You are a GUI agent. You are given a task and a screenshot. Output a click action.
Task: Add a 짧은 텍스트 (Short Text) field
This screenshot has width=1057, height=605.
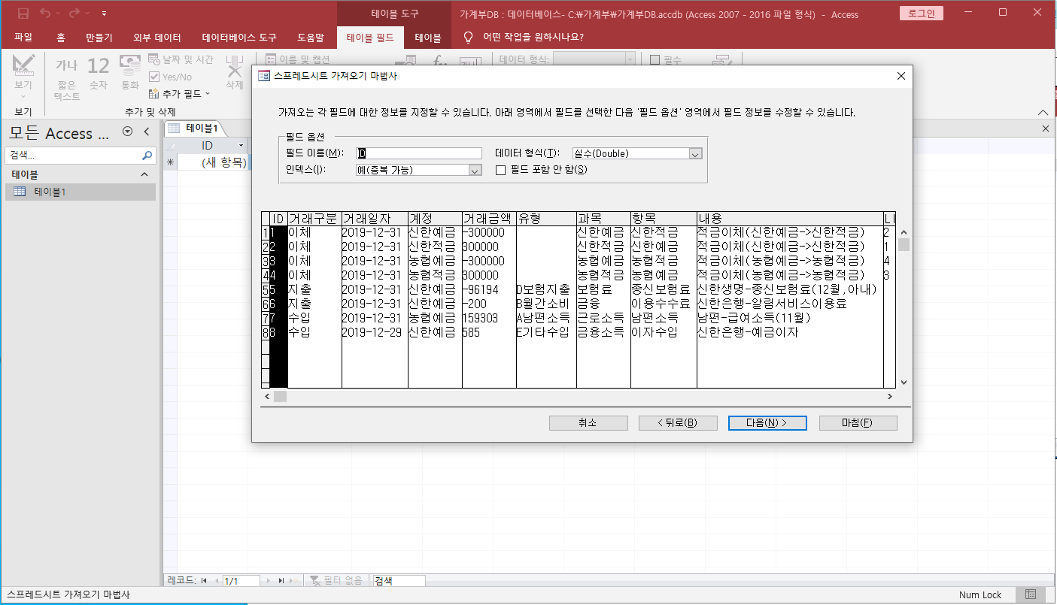click(x=68, y=79)
